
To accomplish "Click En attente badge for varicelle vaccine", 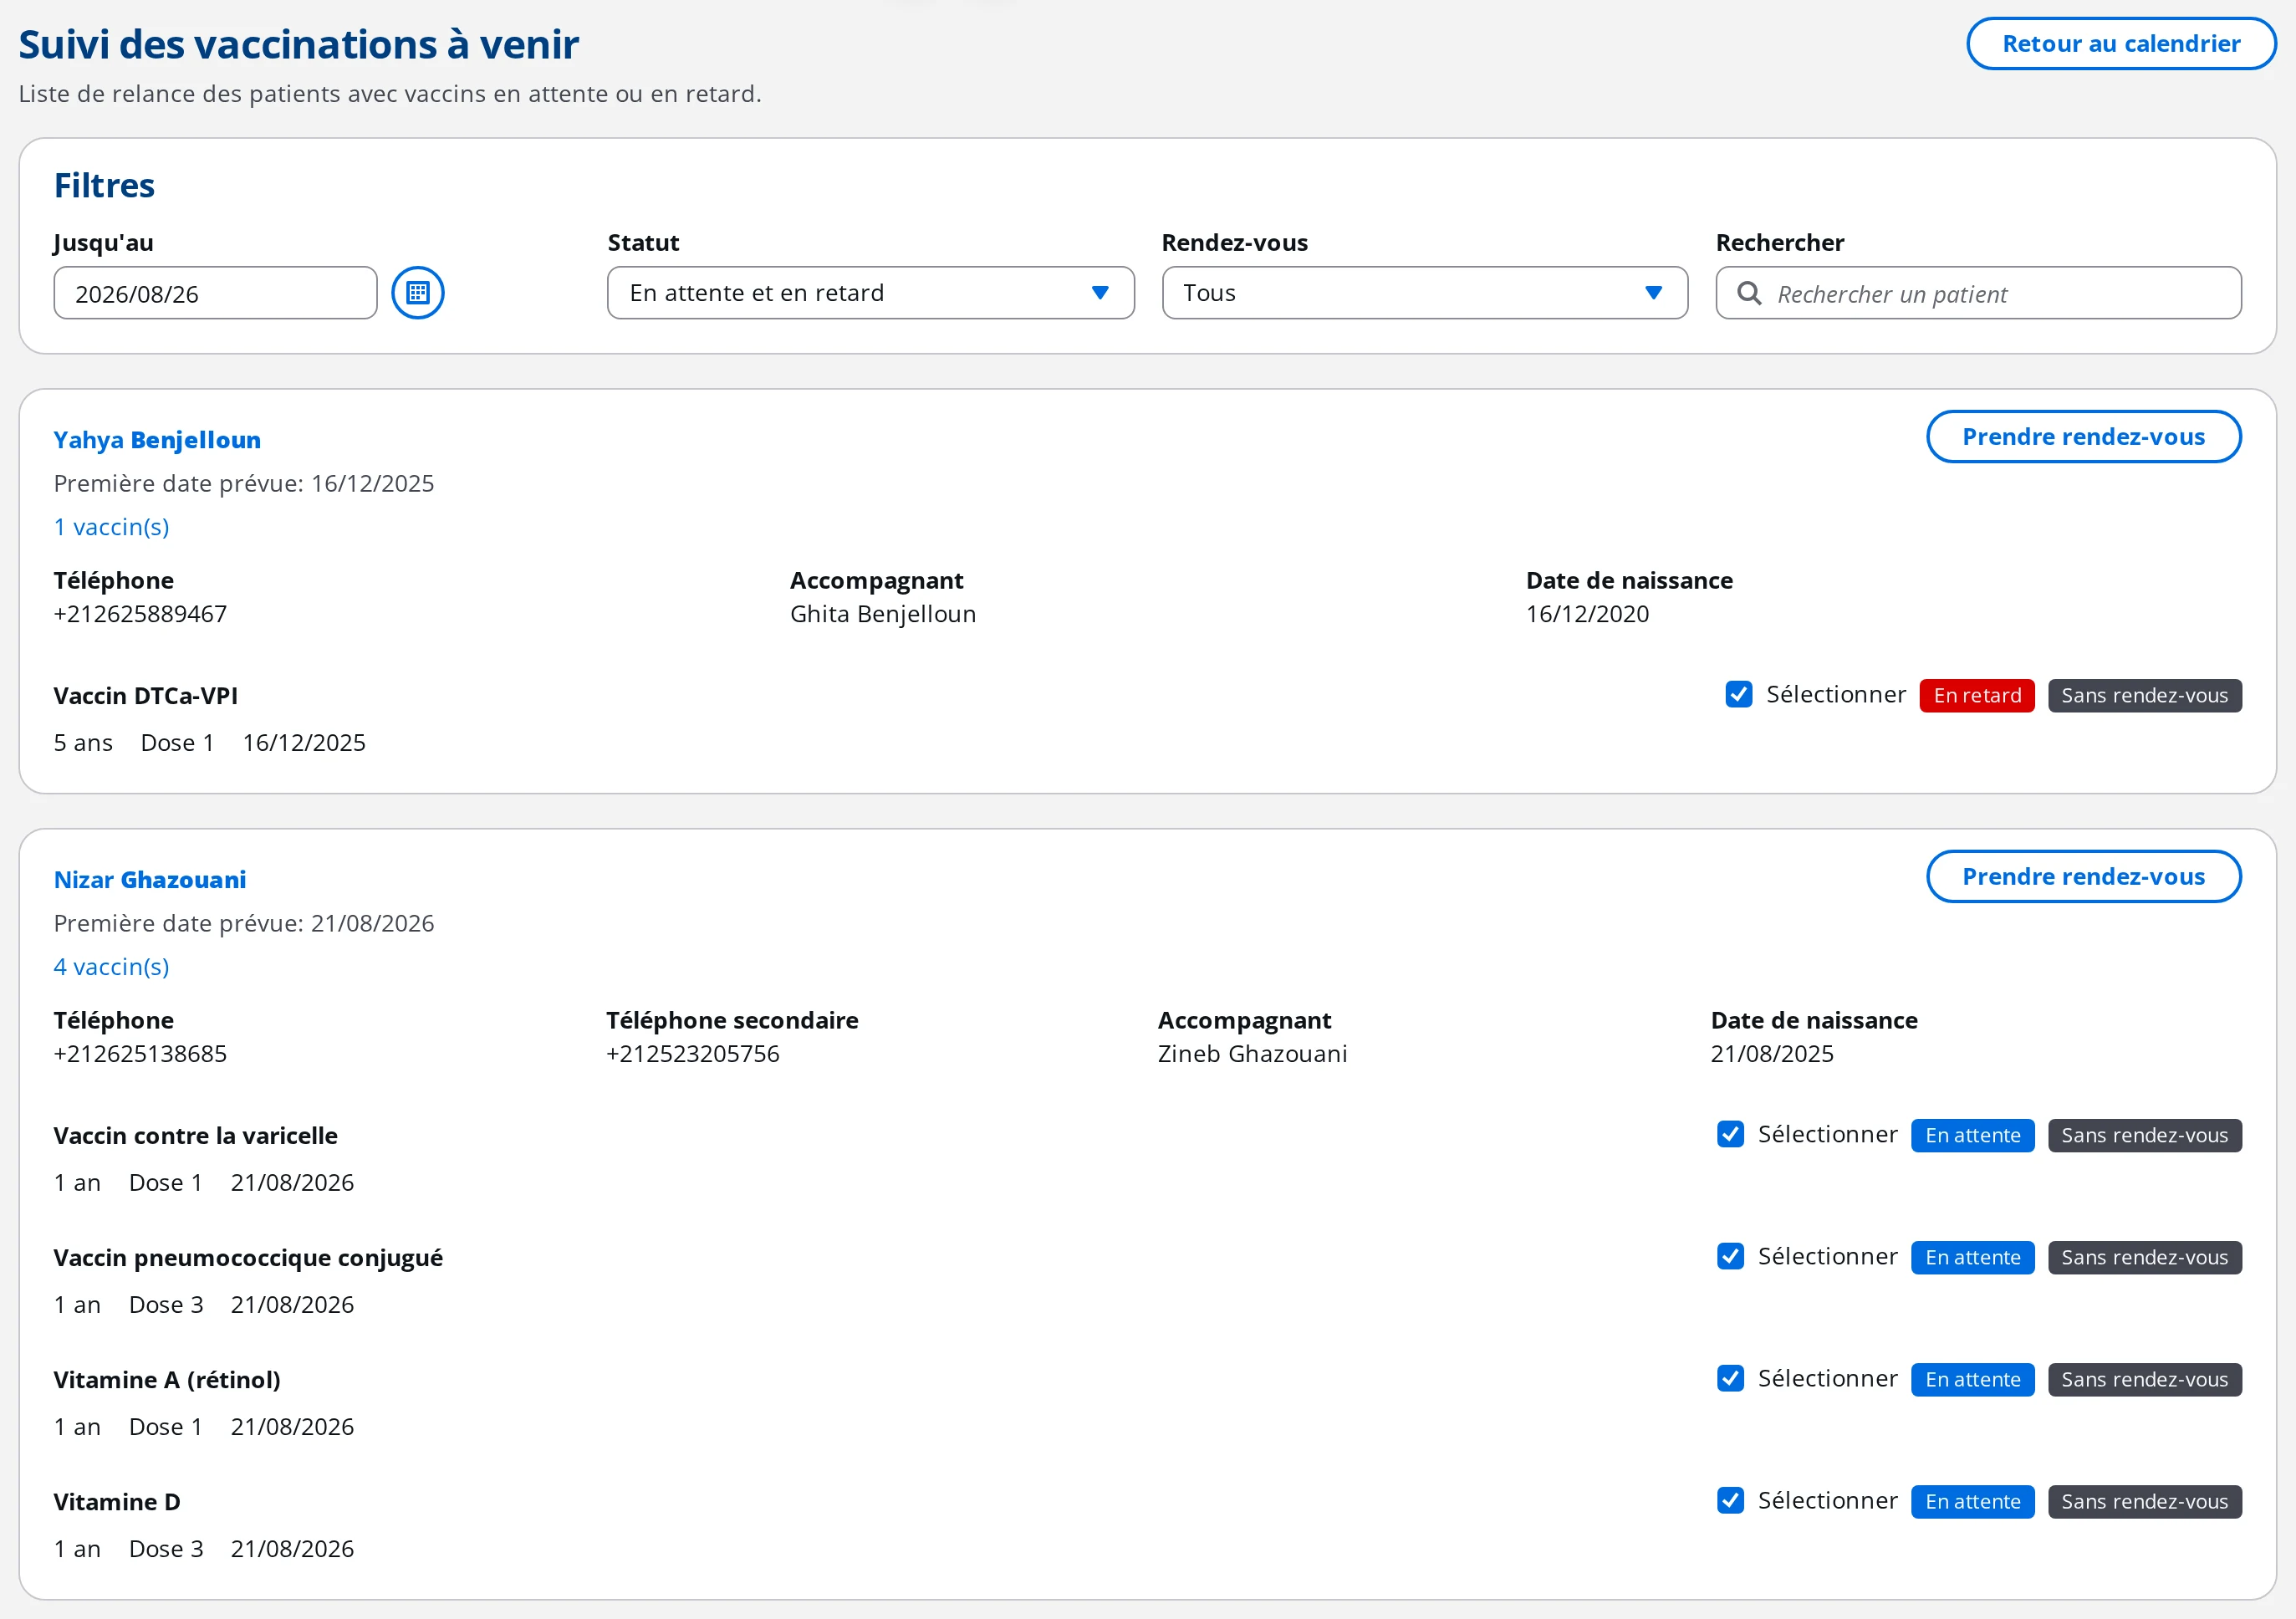I will coord(1972,1135).
